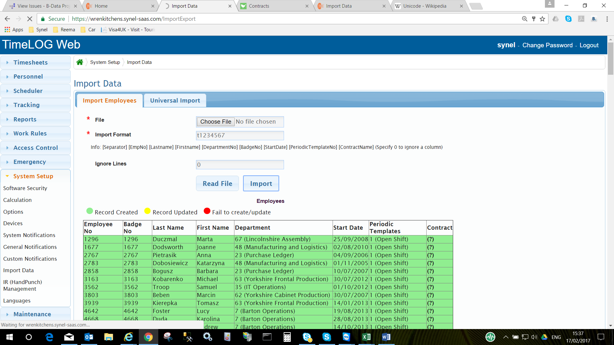The width and height of the screenshot is (614, 345).
Task: Expand the Access Control sidebar section
Action: (x=35, y=148)
